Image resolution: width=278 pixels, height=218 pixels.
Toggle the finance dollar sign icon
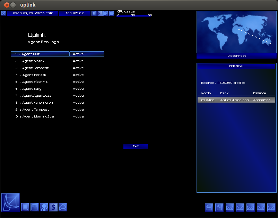pos(53,207)
